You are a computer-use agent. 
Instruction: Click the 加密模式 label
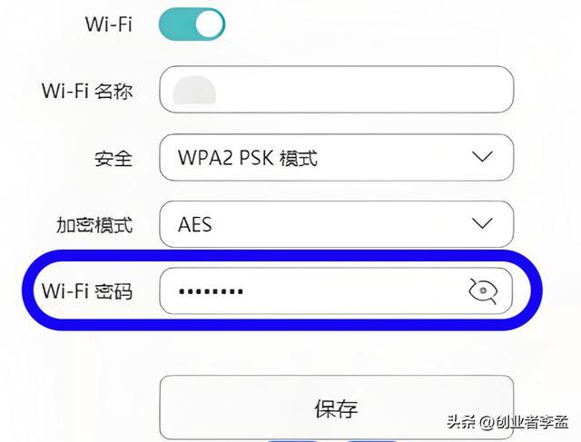click(x=94, y=225)
